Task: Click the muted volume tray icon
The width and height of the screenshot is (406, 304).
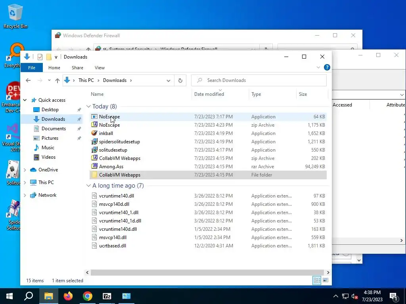Action: pyautogui.click(x=354, y=296)
